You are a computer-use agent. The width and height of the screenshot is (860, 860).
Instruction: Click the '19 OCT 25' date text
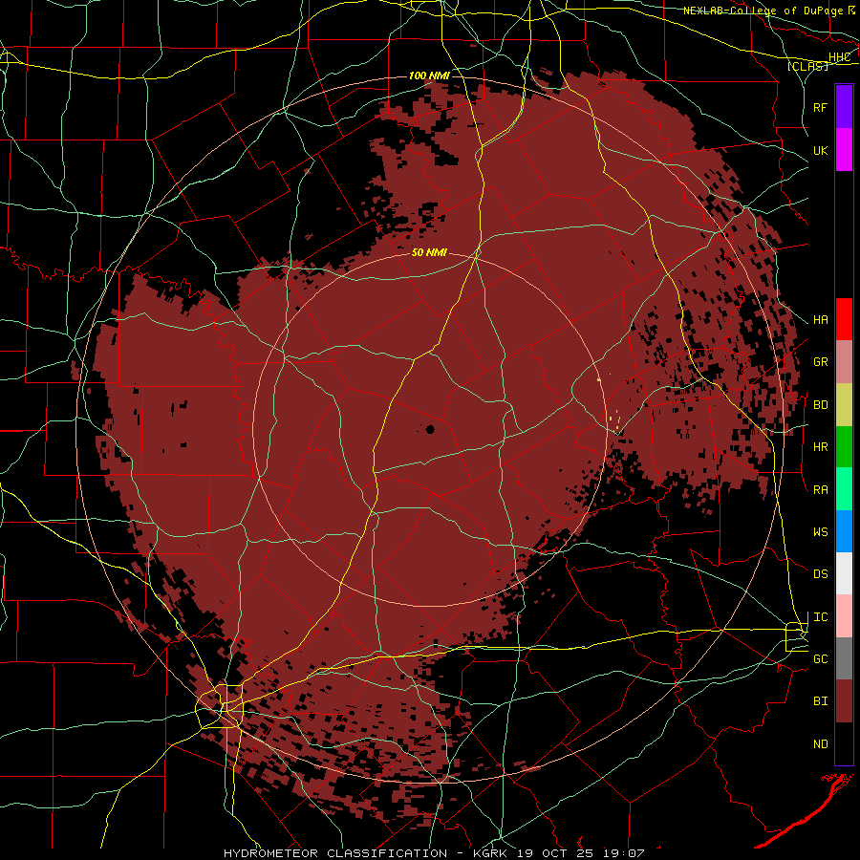click(555, 853)
